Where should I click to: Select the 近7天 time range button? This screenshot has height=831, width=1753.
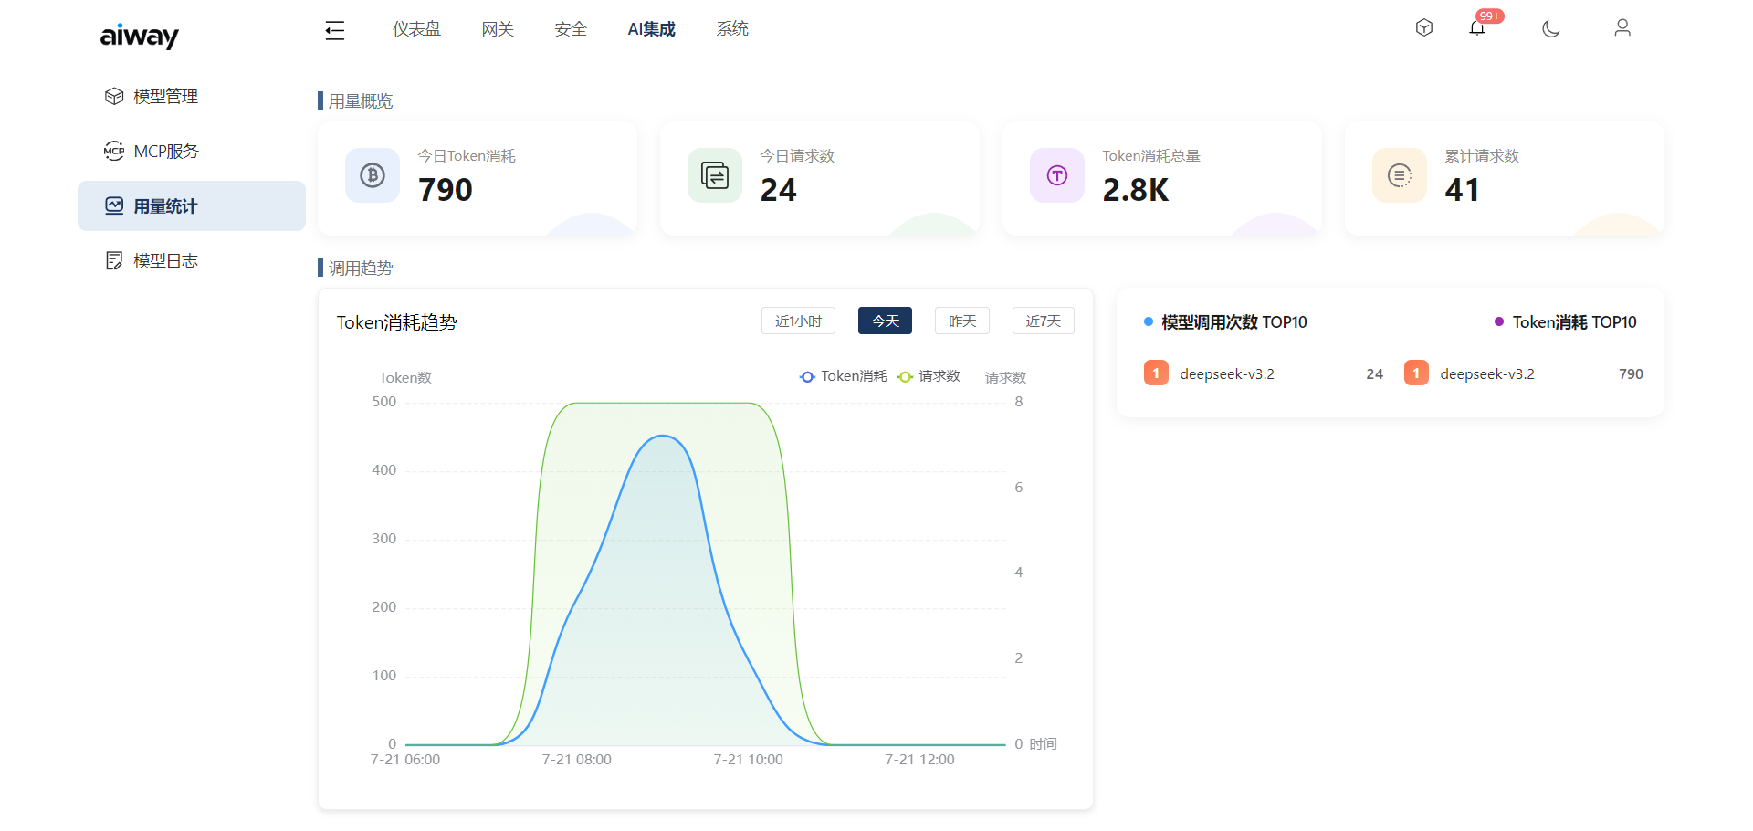(1044, 321)
